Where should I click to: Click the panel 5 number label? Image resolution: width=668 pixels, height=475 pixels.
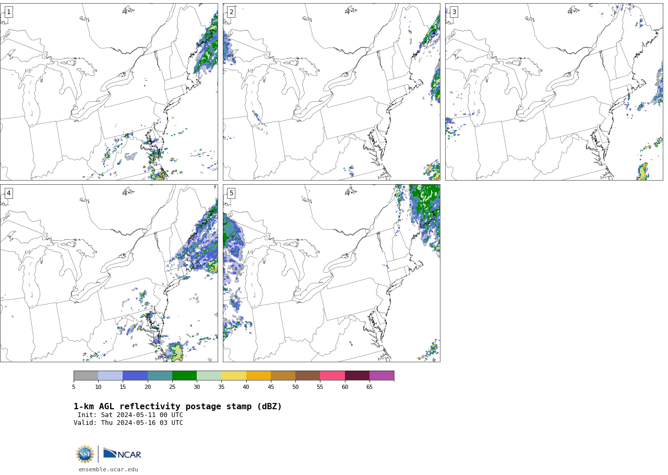(x=231, y=193)
